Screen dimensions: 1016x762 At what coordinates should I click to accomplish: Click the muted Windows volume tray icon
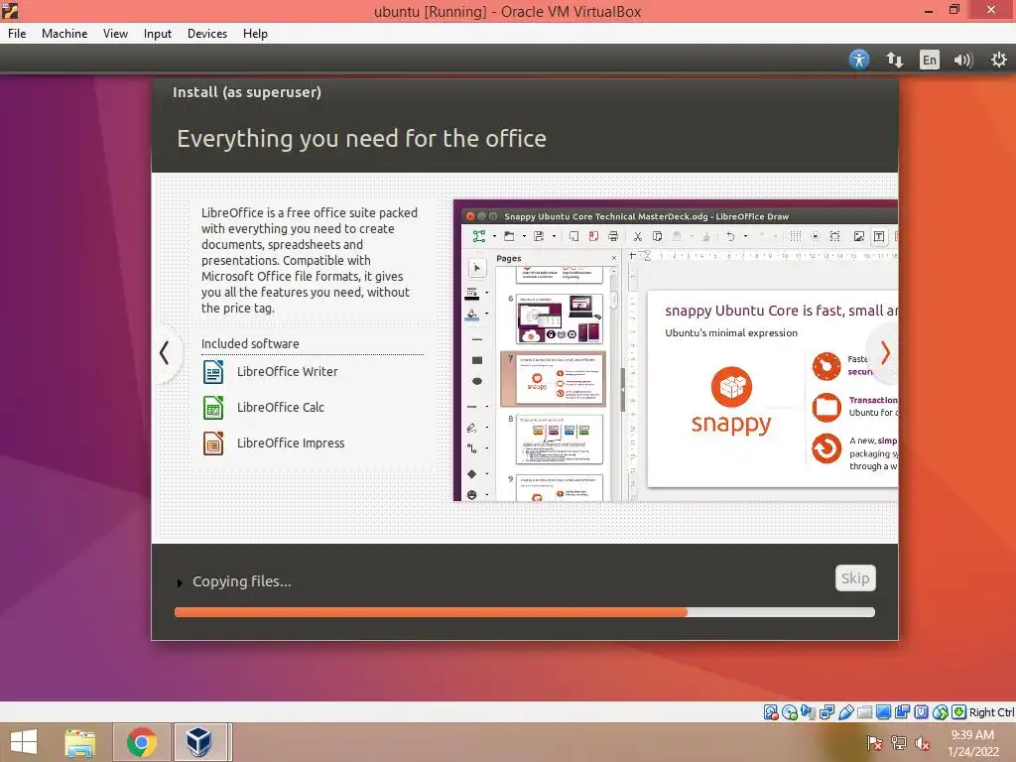[x=923, y=743]
